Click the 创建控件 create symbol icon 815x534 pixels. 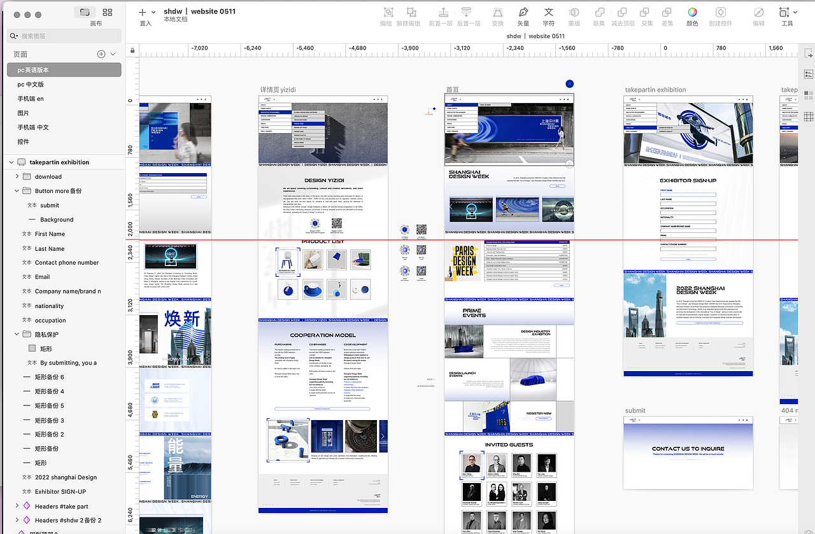click(721, 12)
